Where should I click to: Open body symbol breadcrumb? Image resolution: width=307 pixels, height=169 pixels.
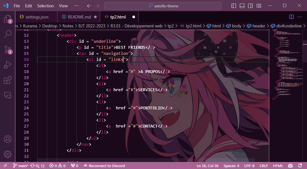[234, 26]
